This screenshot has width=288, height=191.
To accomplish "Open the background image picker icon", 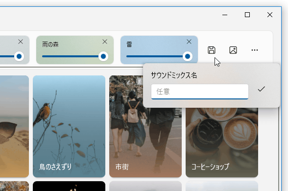I will pos(233,50).
